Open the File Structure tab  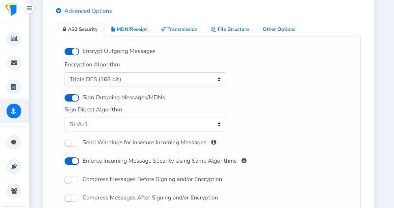click(230, 29)
